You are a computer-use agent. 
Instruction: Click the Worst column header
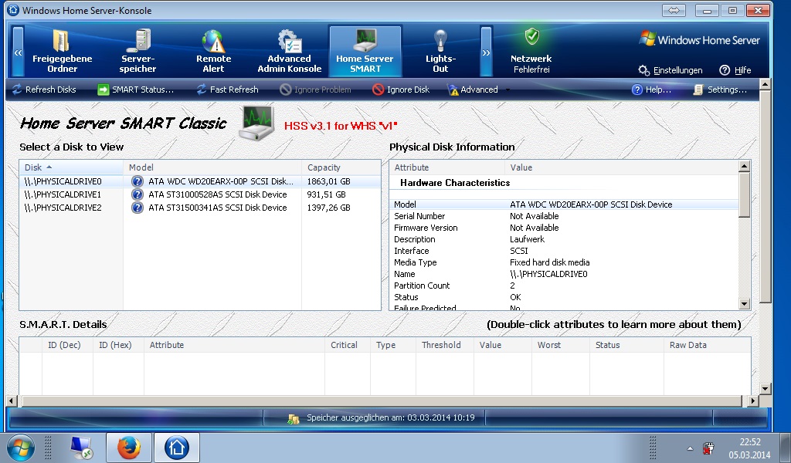click(561, 345)
